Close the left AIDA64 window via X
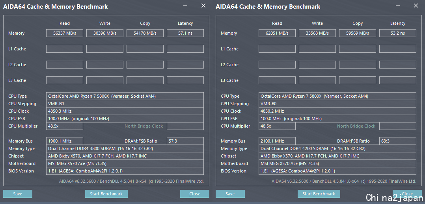 [x=203, y=6]
